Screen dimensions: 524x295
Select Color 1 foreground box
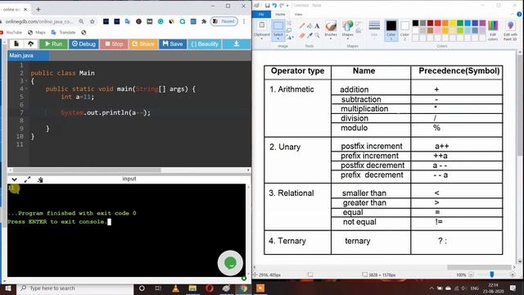[x=391, y=30]
